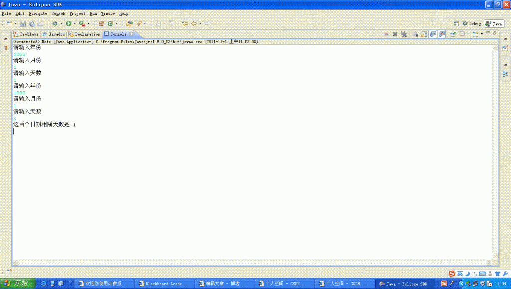Viewport: 511px width, 289px height.
Task: Click the first 1000 year input line
Action: tap(19, 54)
